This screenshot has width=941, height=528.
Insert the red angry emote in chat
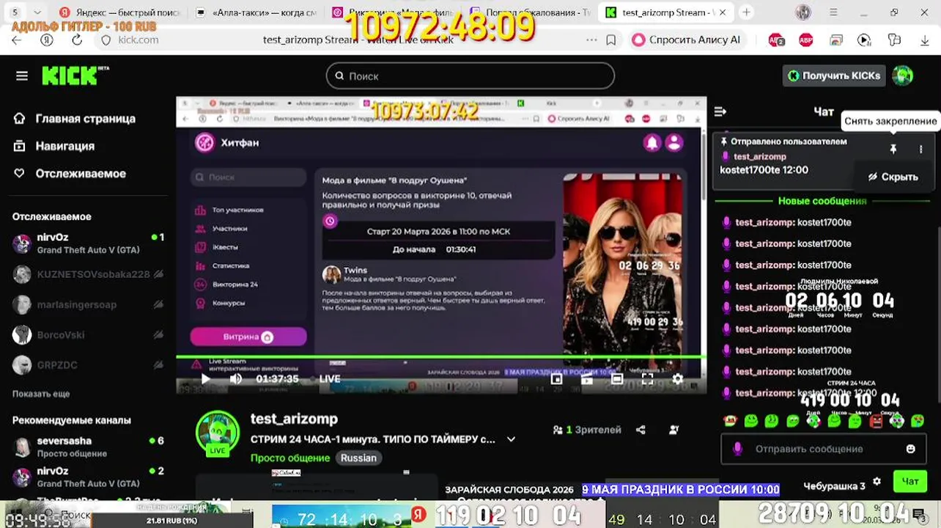coord(876,421)
